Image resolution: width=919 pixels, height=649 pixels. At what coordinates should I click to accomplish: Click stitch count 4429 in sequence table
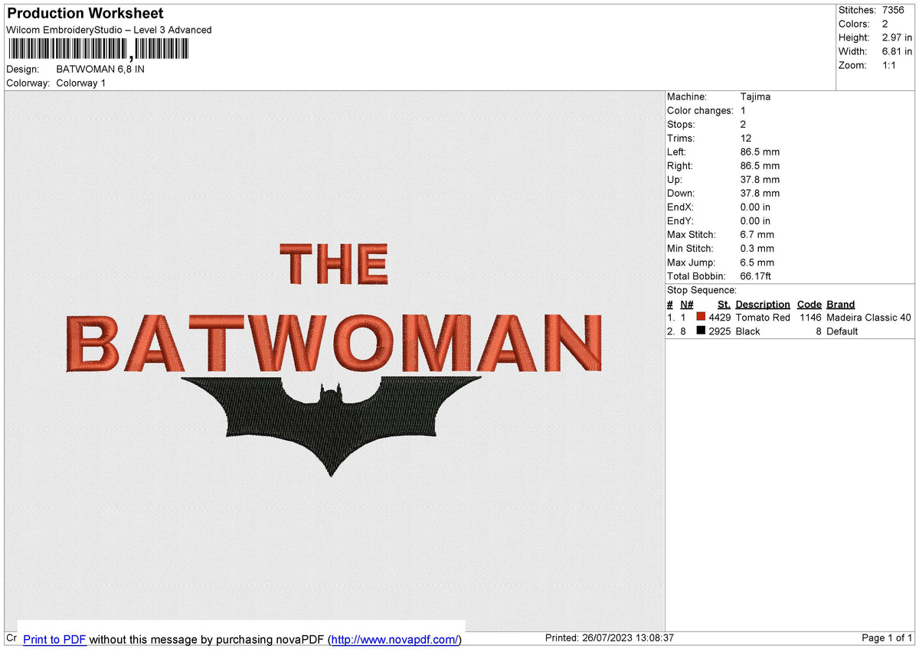tap(720, 318)
